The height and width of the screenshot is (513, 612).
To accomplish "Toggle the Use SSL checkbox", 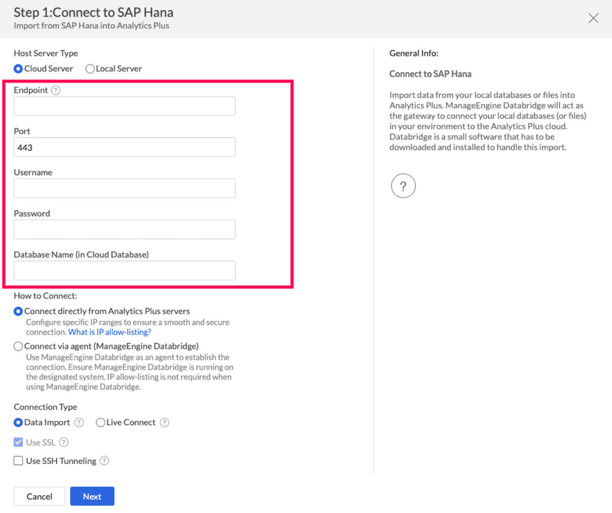I will coord(18,442).
